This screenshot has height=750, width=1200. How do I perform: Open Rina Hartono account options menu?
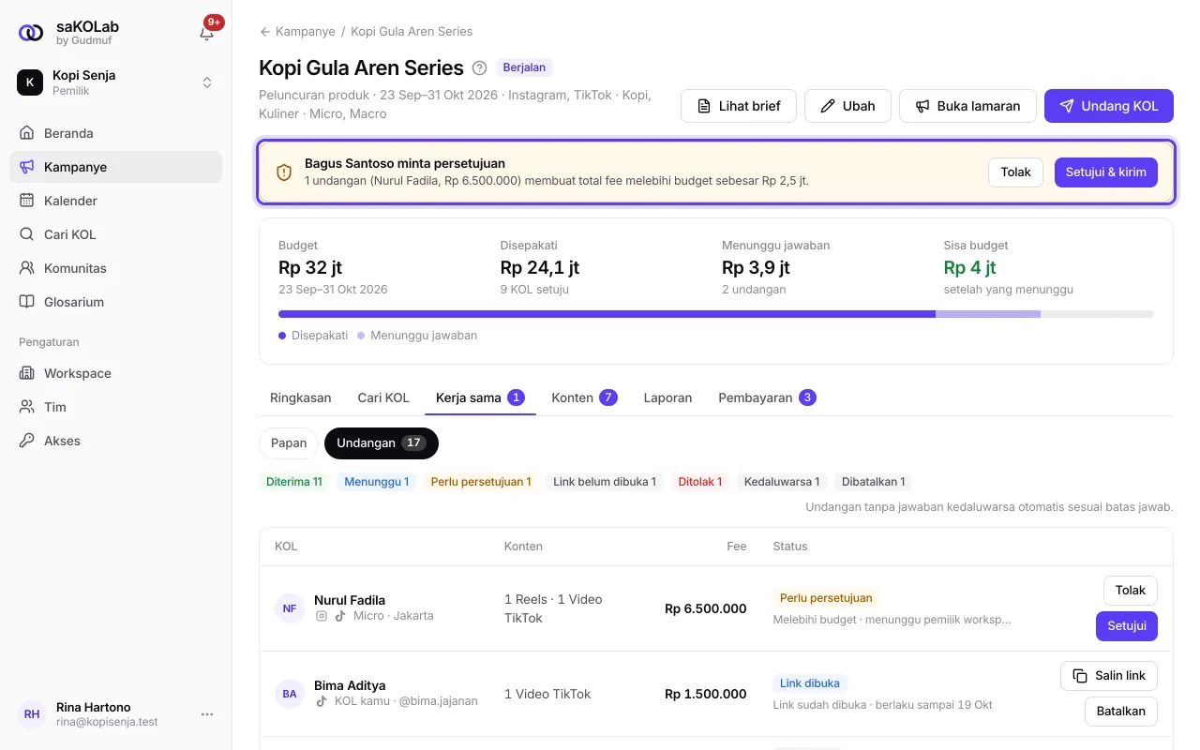coord(207,714)
